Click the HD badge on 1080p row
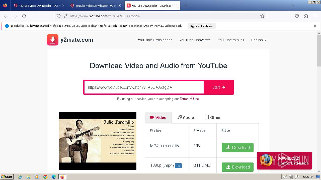The image size is (321, 180). pos(178,166)
